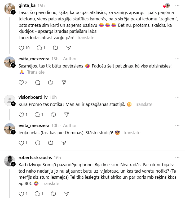View visionboard_lv's default profile avatar
The width and height of the screenshot is (185, 198).
tap(10, 100)
